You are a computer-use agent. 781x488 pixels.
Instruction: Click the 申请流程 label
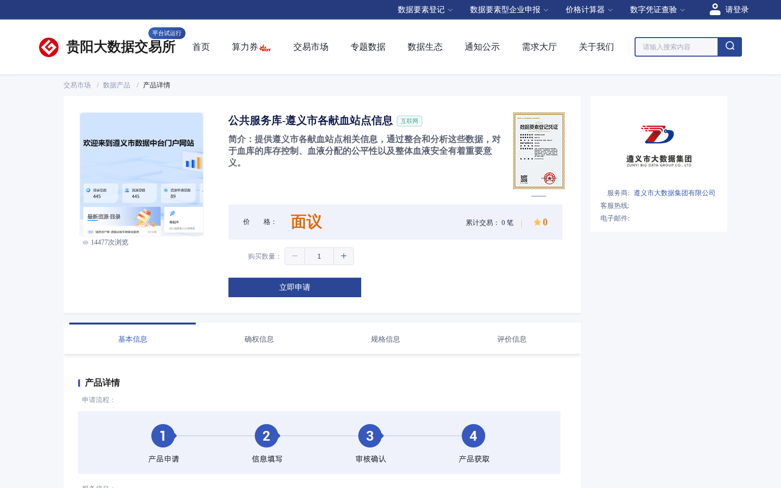99,400
